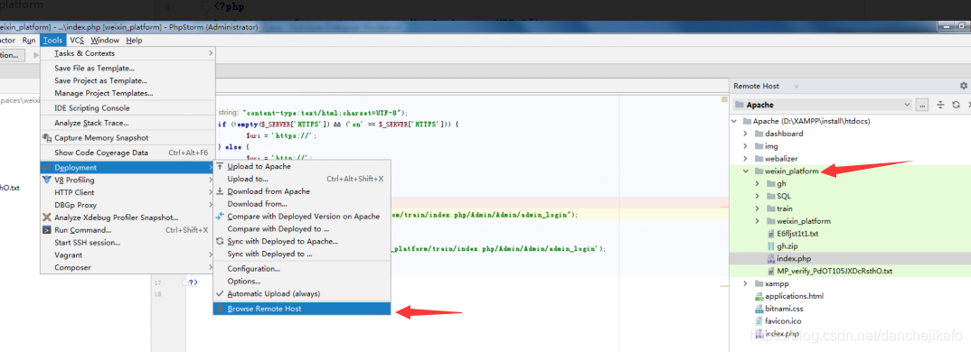The image size is (971, 352).
Task: Expand the dashboard folder
Action: 746,134
